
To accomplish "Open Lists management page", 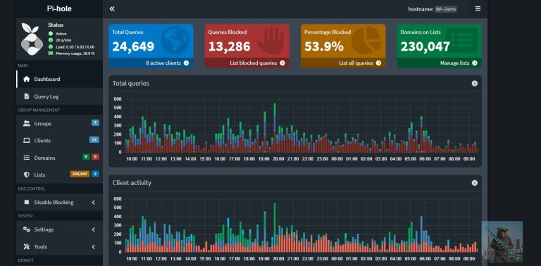I will 59,175.
